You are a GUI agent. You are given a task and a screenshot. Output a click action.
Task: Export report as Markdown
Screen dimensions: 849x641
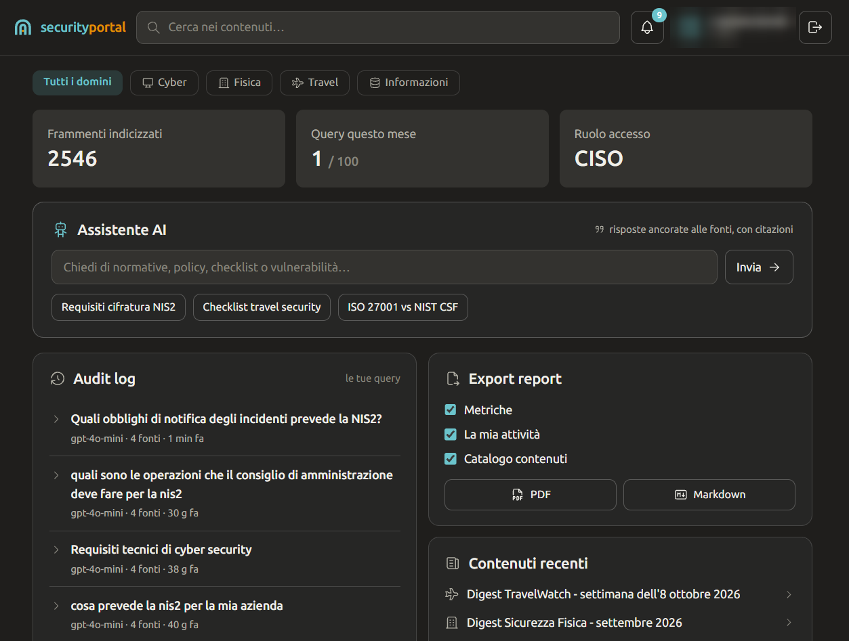(709, 495)
